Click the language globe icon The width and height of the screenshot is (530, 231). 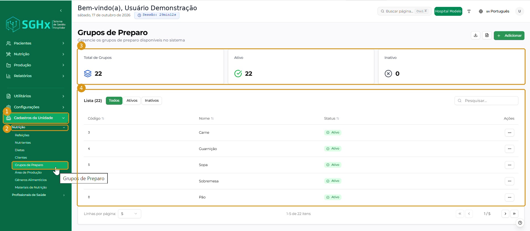click(x=481, y=11)
